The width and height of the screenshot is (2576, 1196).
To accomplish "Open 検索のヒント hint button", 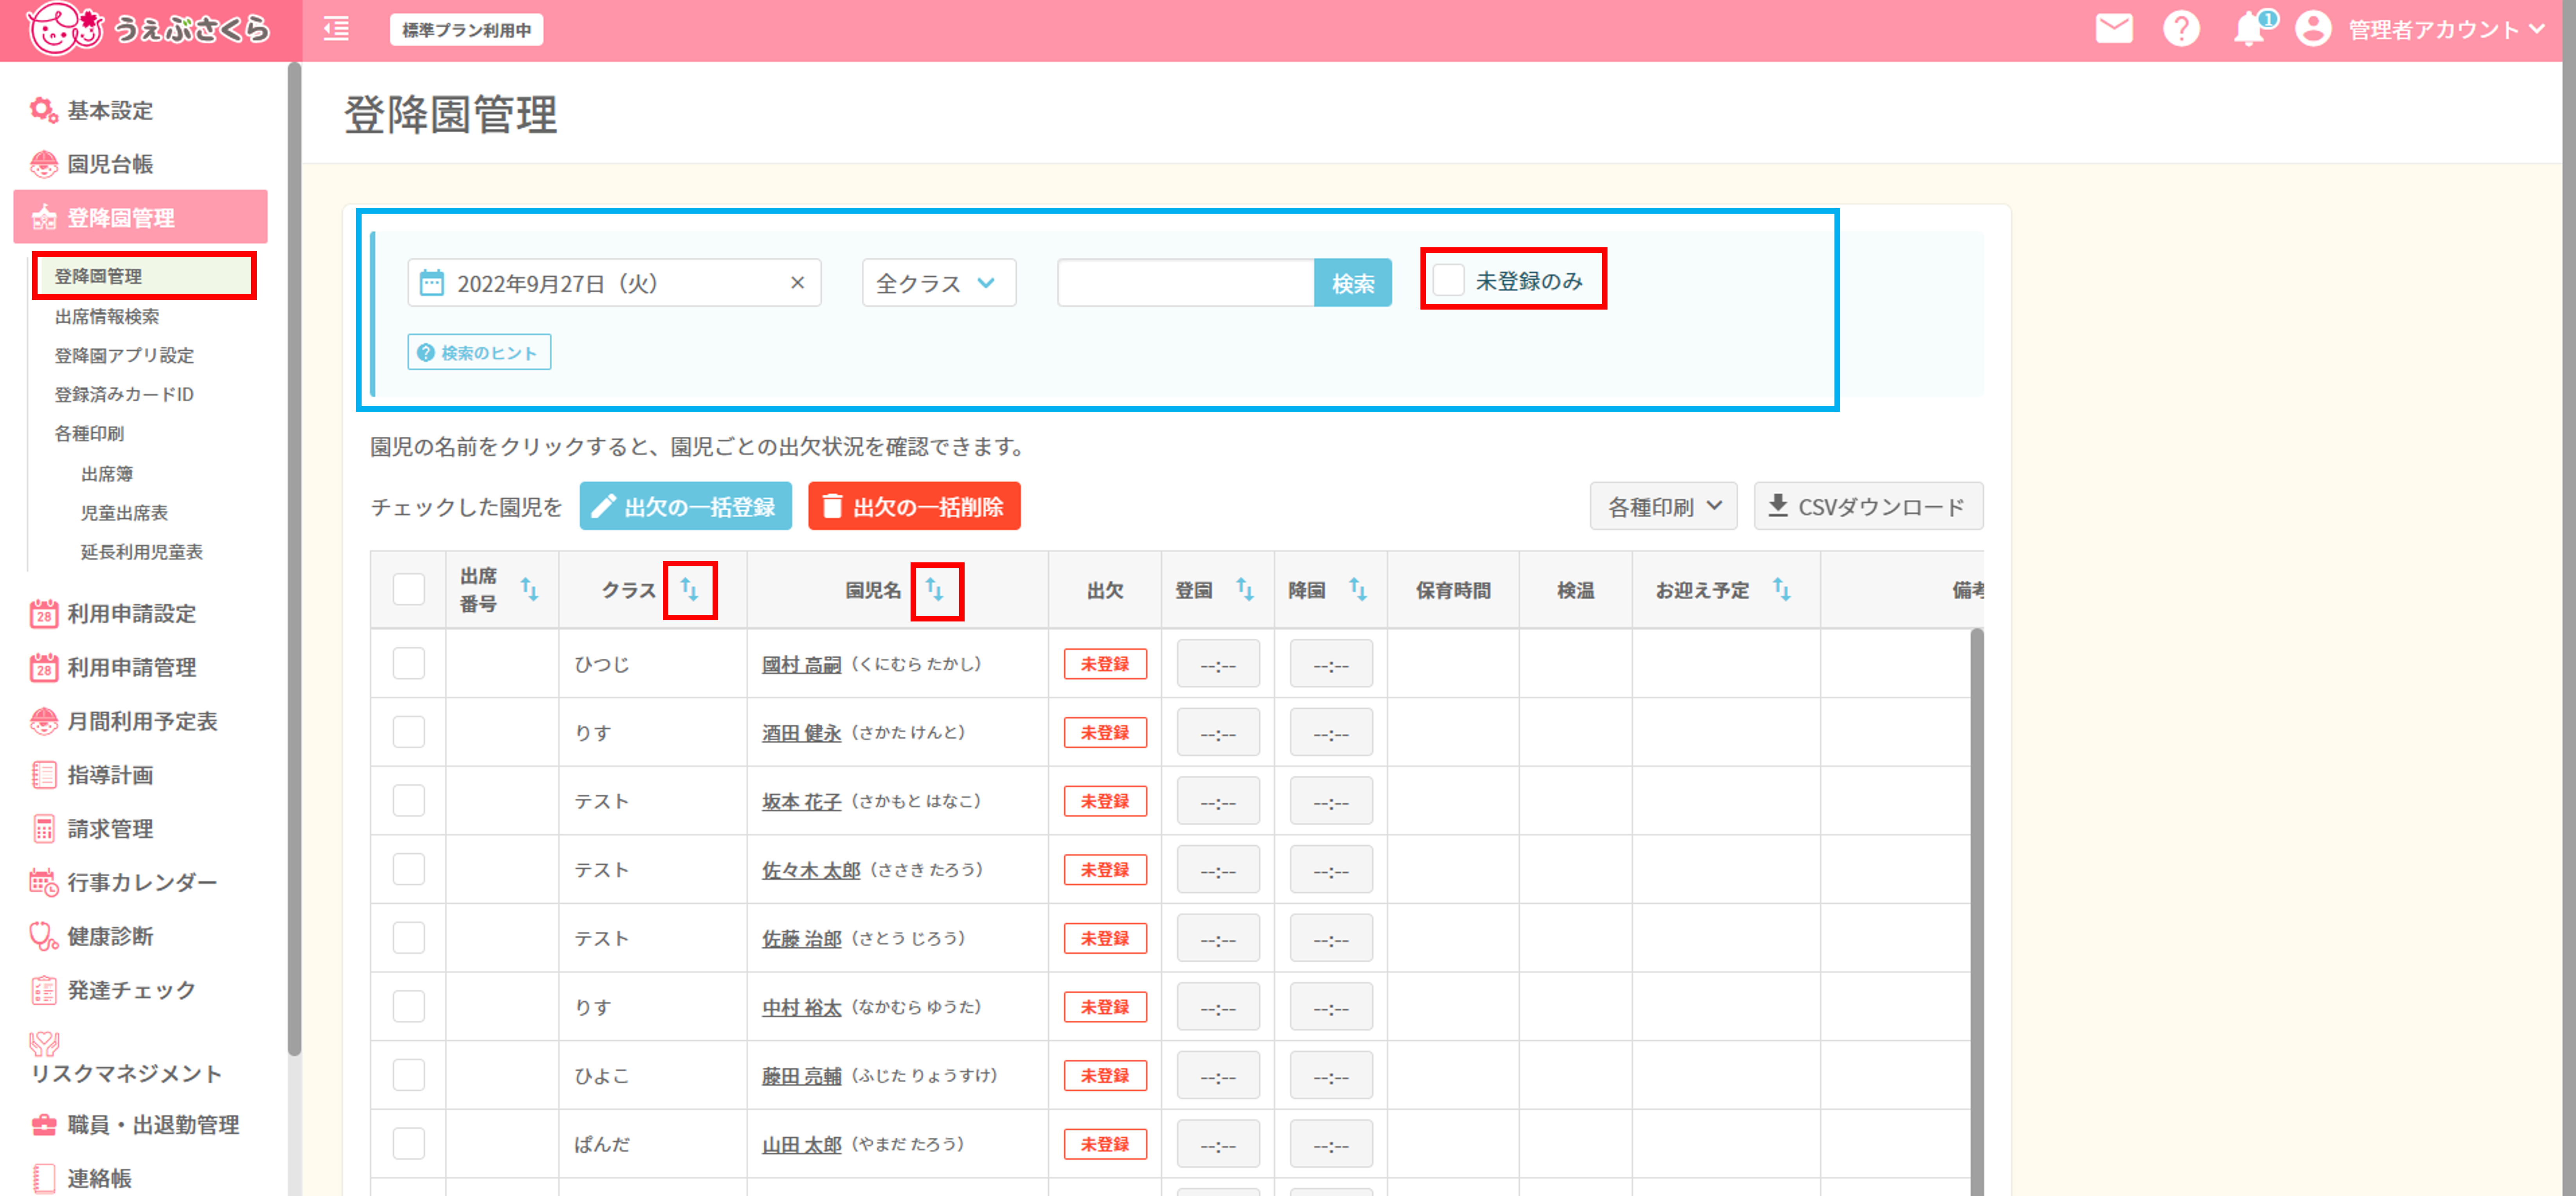I will tap(479, 352).
